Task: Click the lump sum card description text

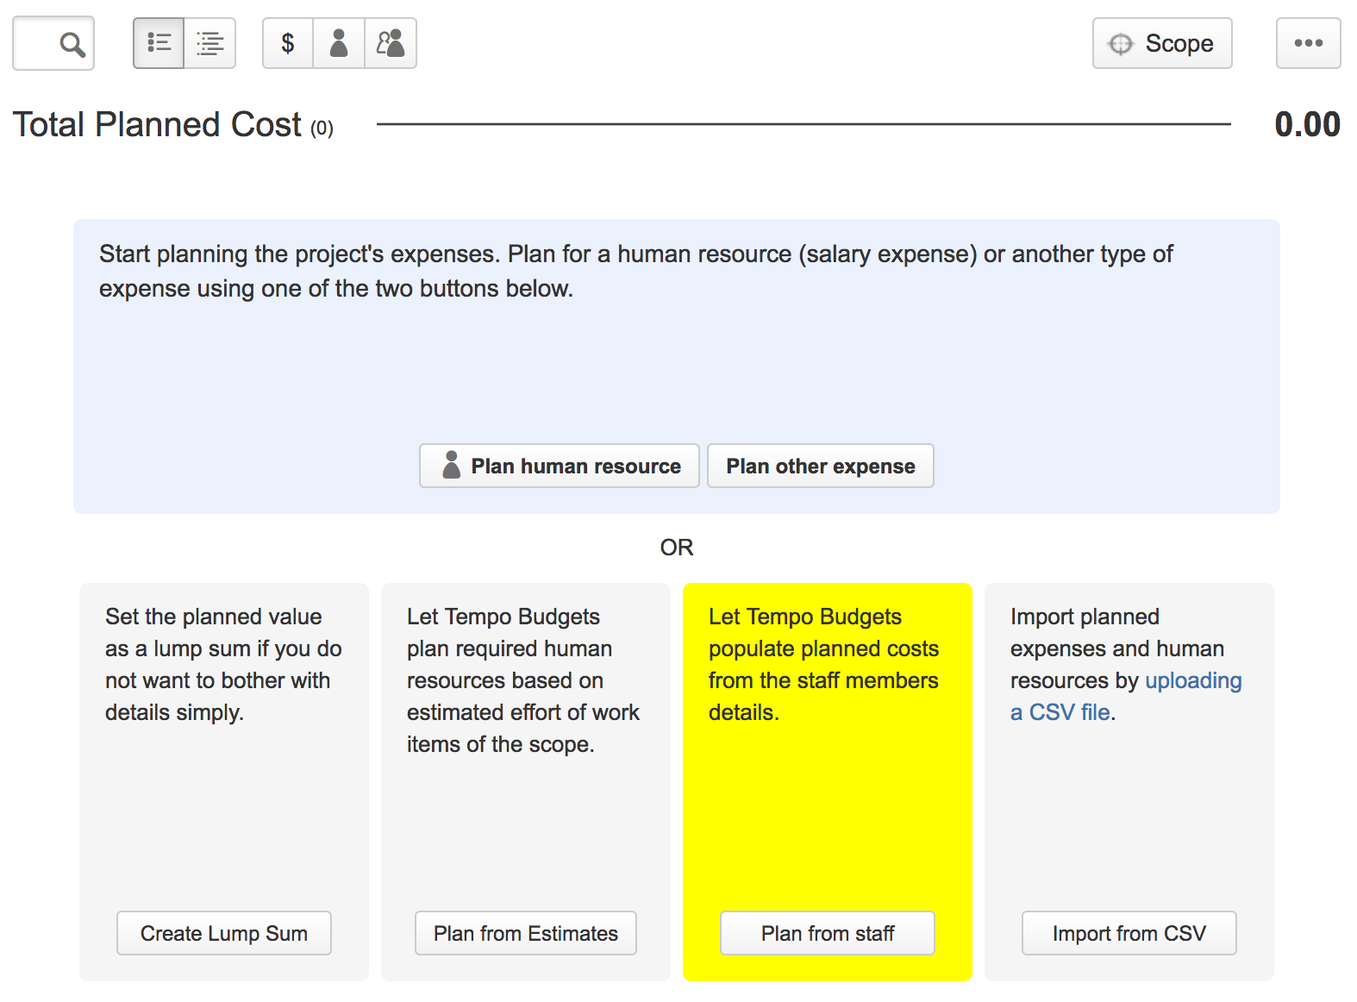Action: tap(222, 664)
